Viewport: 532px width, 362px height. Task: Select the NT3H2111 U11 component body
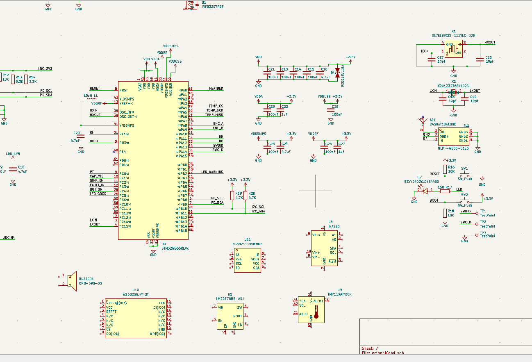pos(247,261)
